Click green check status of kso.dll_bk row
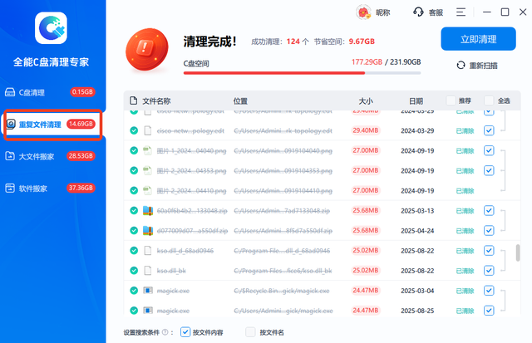The image size is (532, 343). [134, 271]
